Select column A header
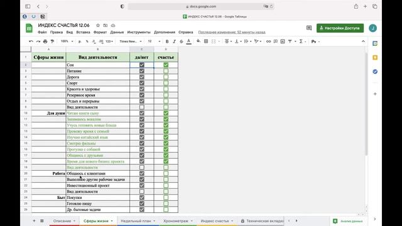The image size is (402, 226). [49, 49]
